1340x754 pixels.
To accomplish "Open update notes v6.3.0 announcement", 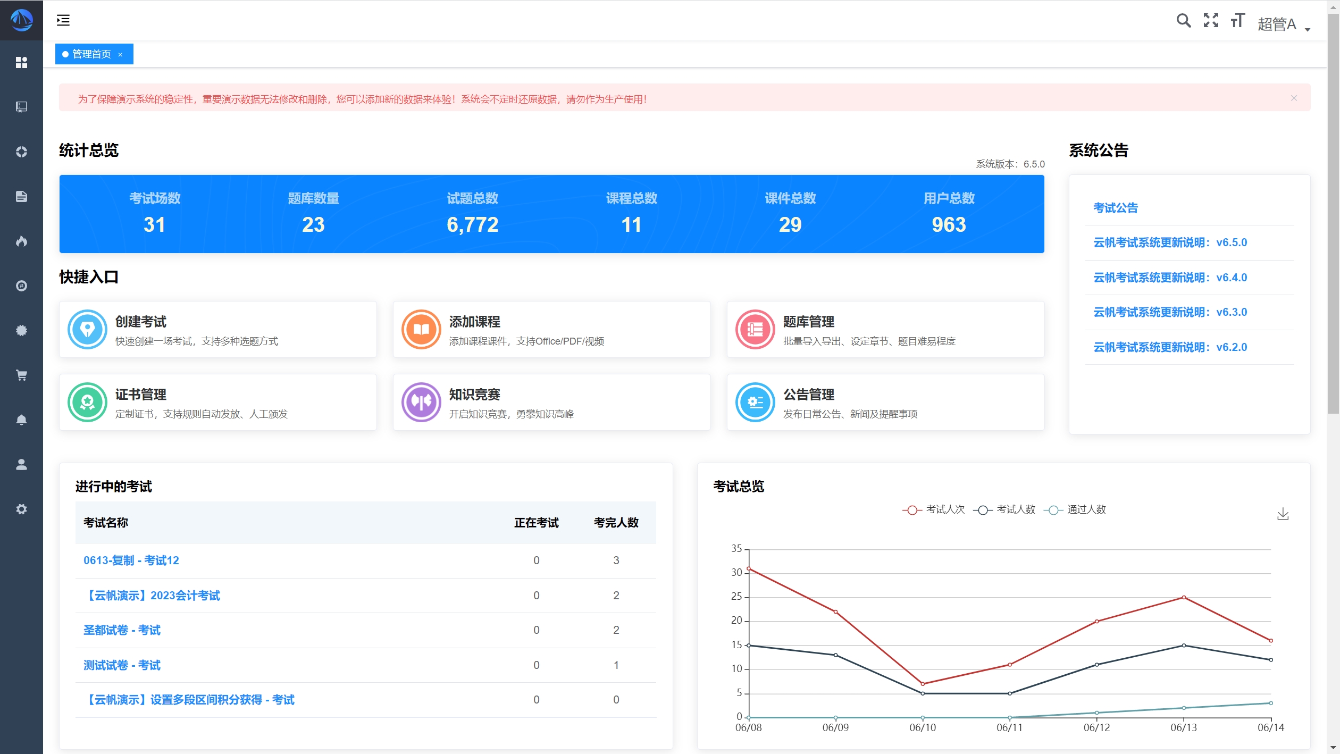I will tap(1170, 312).
